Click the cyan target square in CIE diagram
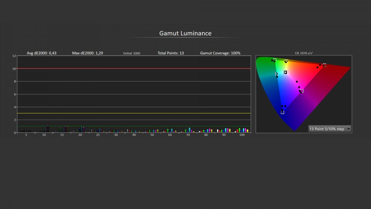Viewport: 371px width, 209px height. click(277, 74)
